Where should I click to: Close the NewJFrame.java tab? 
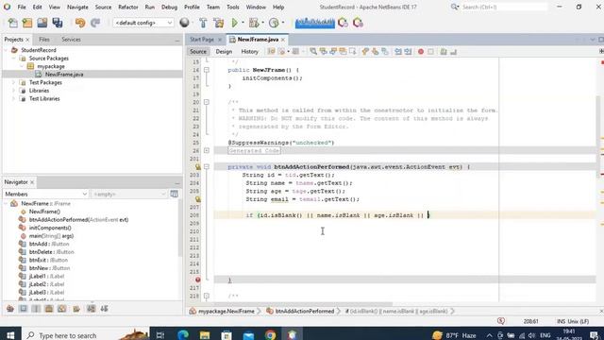283,40
